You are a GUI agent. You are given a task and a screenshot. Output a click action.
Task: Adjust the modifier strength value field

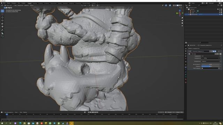coord(210,64)
